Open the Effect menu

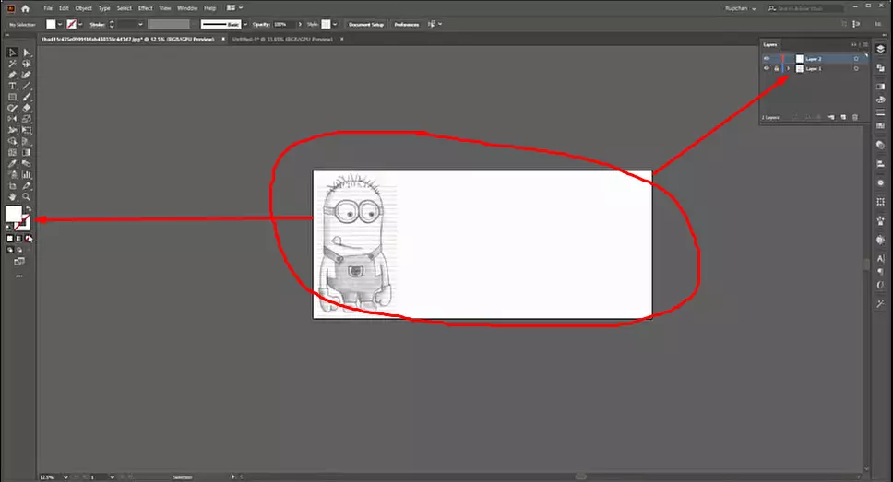point(145,8)
